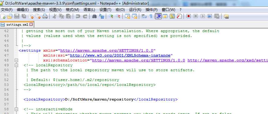Paste clipboard with the toolbar Paste icon
Viewport: 268px width, 114px height.
click(x=68, y=17)
